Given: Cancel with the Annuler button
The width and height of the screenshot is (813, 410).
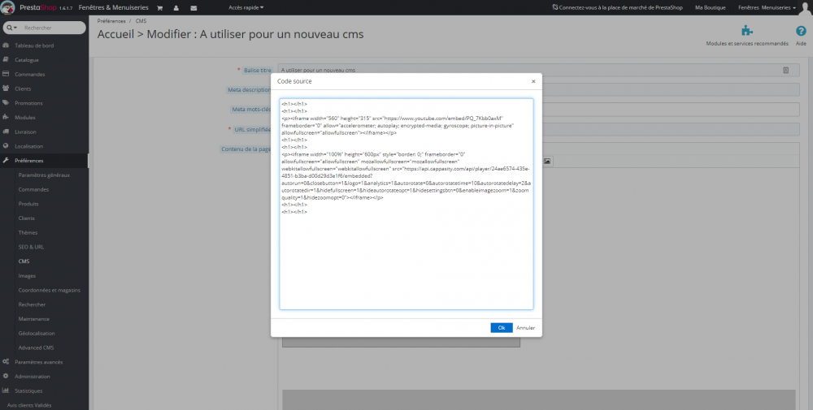Looking at the screenshot, I should (x=526, y=328).
